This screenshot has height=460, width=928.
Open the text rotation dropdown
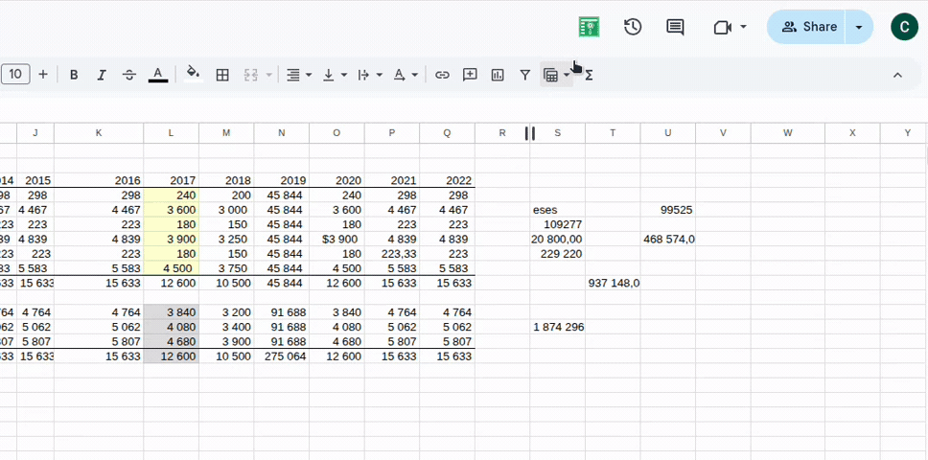406,75
